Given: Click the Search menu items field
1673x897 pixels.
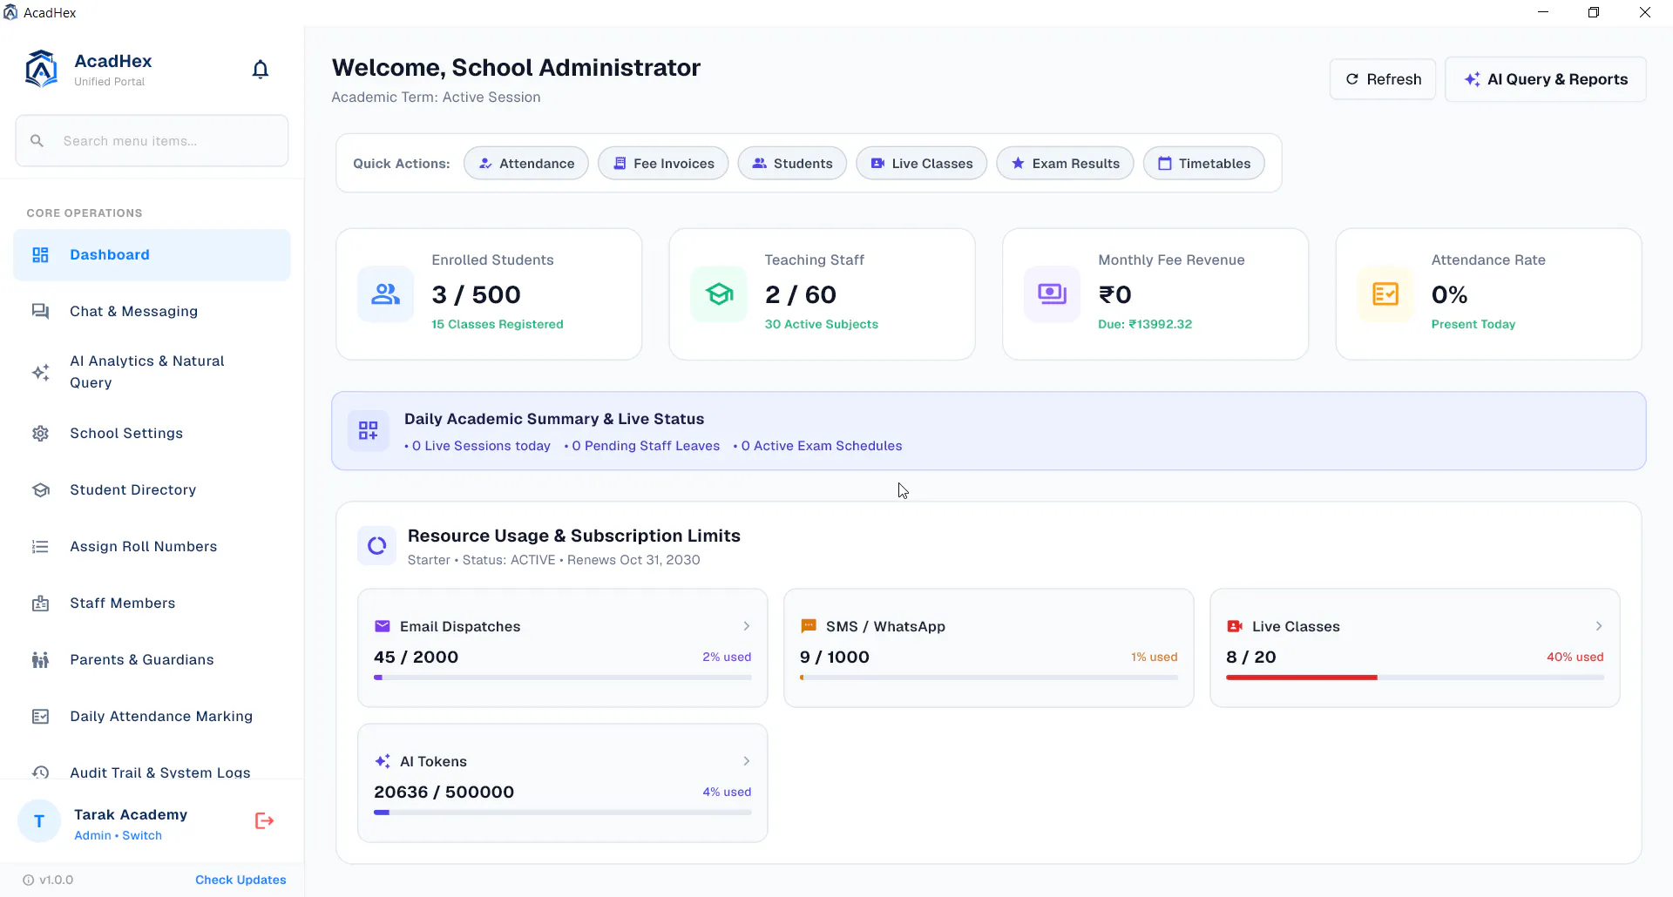Looking at the screenshot, I should [152, 141].
